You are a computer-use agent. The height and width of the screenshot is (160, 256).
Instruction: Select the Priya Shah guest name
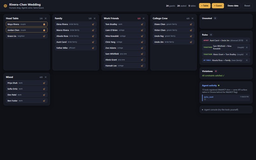(x=12, y=83)
